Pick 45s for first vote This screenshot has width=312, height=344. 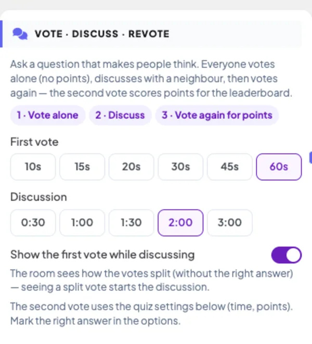point(230,167)
